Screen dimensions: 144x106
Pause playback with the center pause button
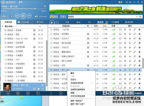coord(23,16)
